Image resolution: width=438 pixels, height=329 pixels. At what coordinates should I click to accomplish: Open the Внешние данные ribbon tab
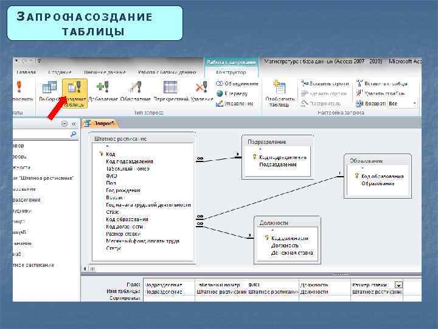pyautogui.click(x=105, y=72)
